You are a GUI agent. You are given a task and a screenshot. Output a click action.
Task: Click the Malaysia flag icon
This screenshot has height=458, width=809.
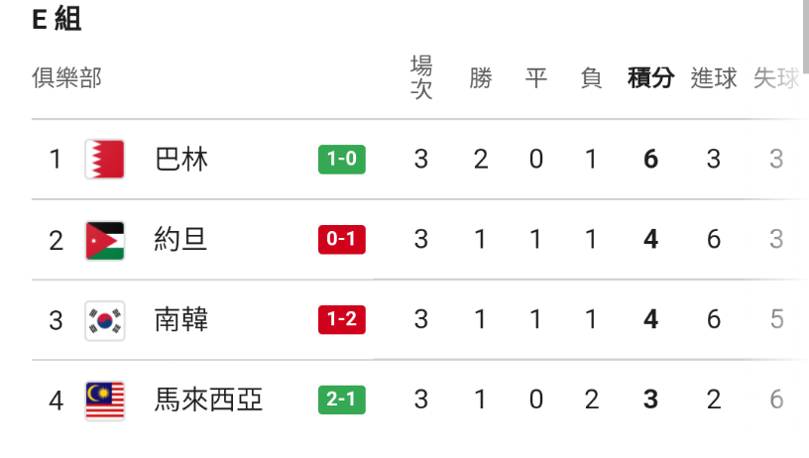(x=104, y=401)
